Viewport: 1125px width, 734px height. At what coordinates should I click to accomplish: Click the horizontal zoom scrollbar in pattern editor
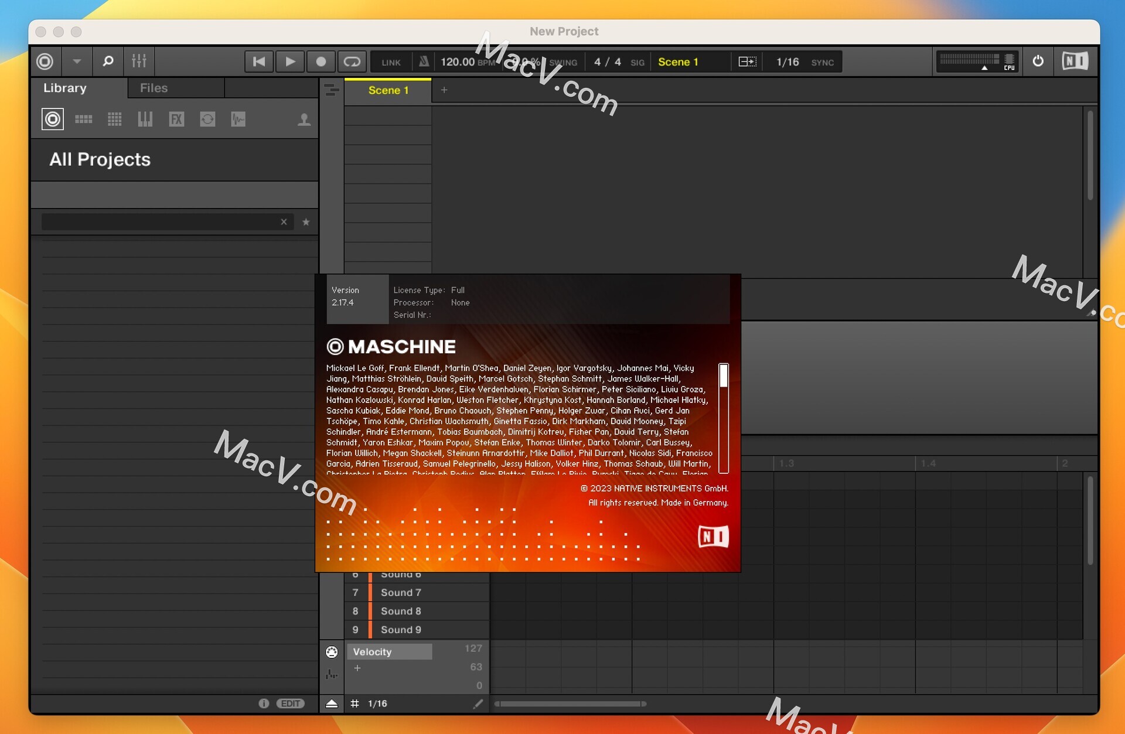pos(570,704)
